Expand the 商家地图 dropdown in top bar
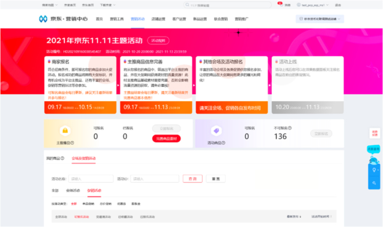The height and width of the screenshot is (227, 383). (x=50, y=5)
